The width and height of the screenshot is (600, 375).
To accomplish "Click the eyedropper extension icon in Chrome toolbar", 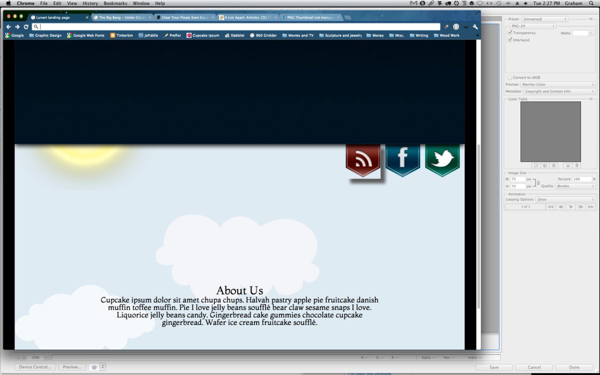I will [446, 26].
